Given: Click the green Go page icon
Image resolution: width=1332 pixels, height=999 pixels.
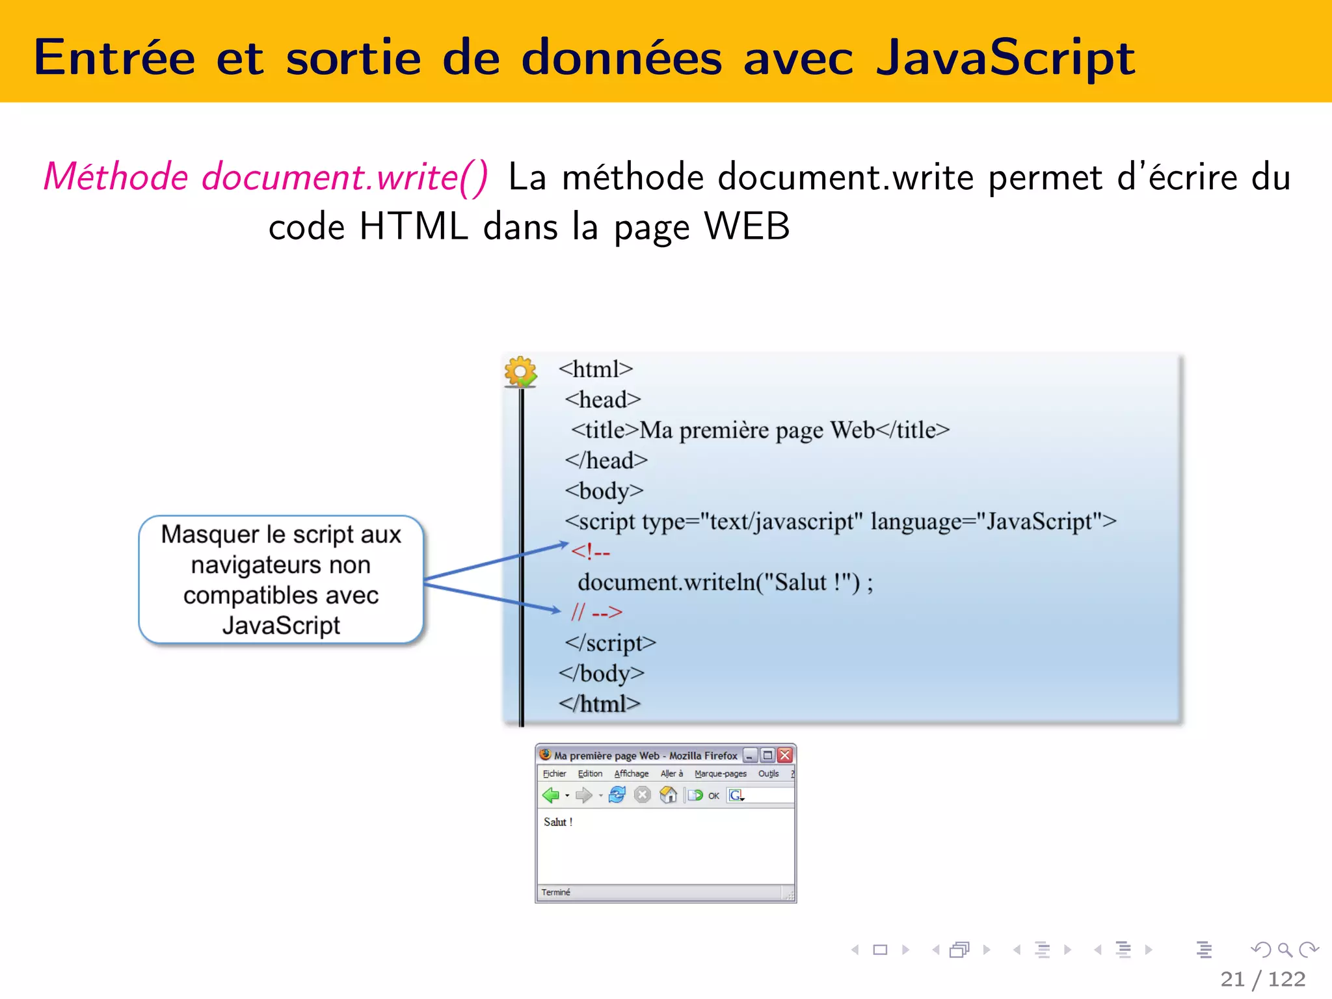Looking at the screenshot, I should point(695,795).
